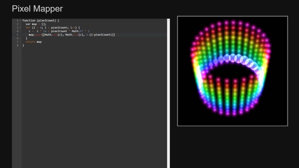
Task: Click Math.PI in line 4
Action: [x=79, y=31]
